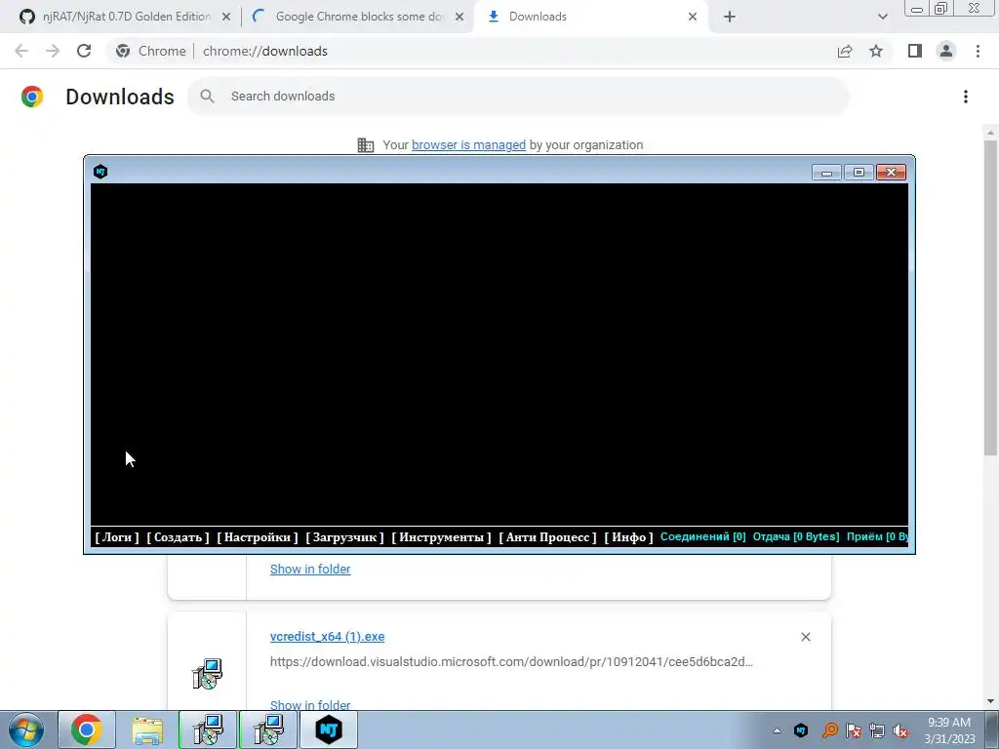999x749 pixels.
Task: Click the Отдача [0 Bytes] status text
Action: click(796, 536)
